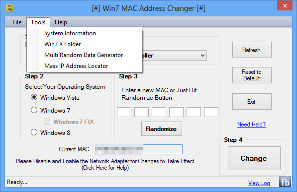Click second MAC octet input box
This screenshot has height=192, width=297.
tap(141, 112)
